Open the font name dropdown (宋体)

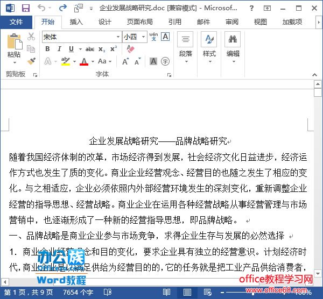pos(118,37)
